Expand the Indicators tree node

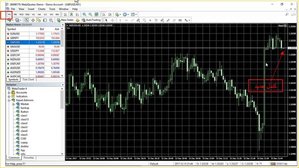[9, 96]
